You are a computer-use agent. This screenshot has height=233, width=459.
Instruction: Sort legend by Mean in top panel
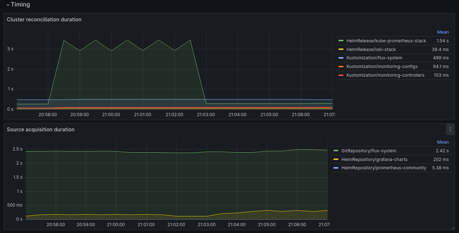tap(443, 32)
